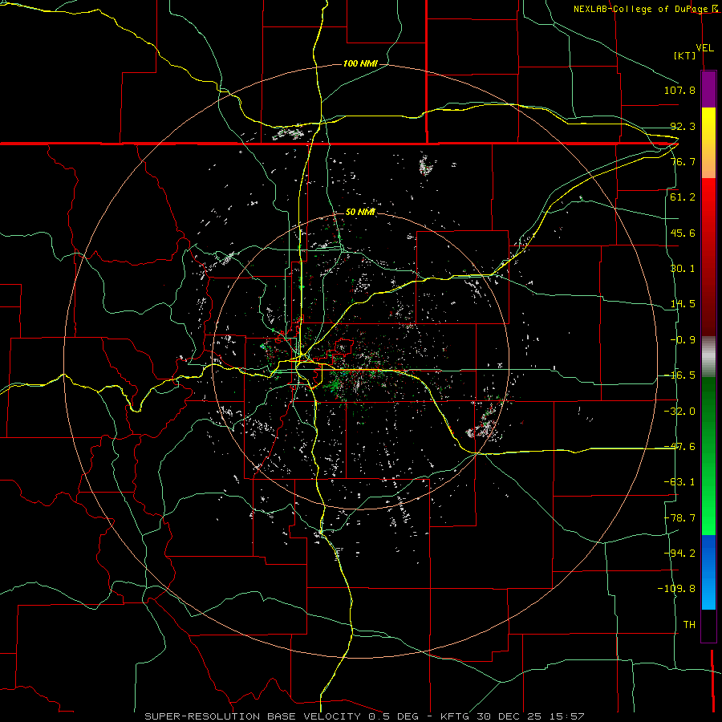Pick the gray near-zero segment of color bar

coord(708,357)
